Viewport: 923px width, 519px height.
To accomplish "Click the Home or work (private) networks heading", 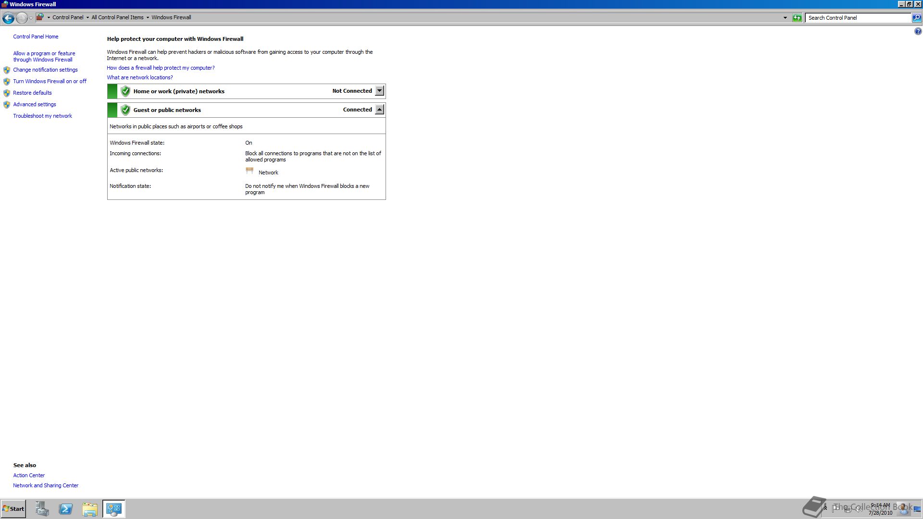I will (x=179, y=91).
